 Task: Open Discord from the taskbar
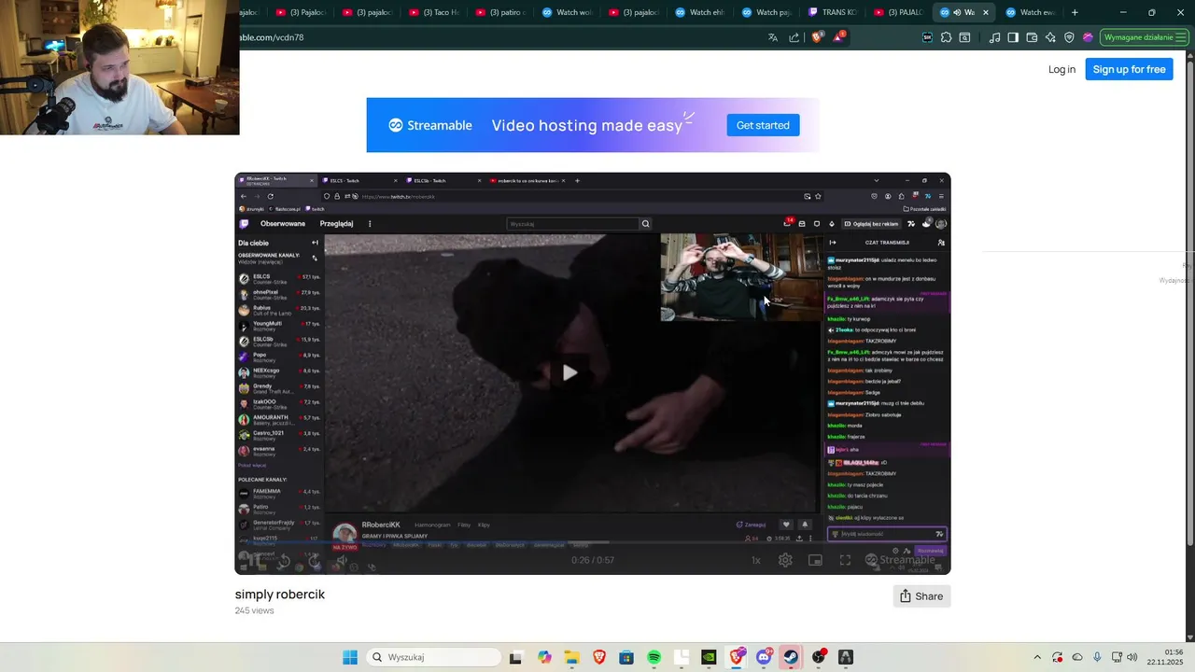tap(764, 657)
